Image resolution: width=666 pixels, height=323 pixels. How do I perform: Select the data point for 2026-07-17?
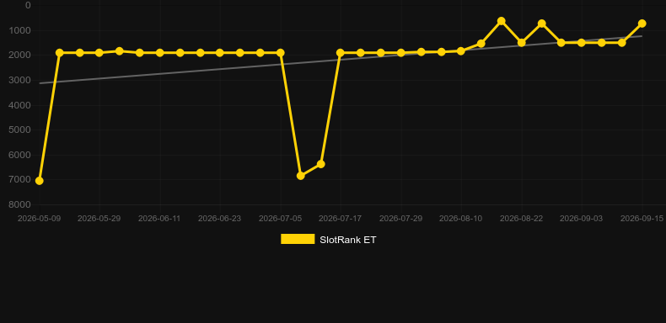[341, 52]
